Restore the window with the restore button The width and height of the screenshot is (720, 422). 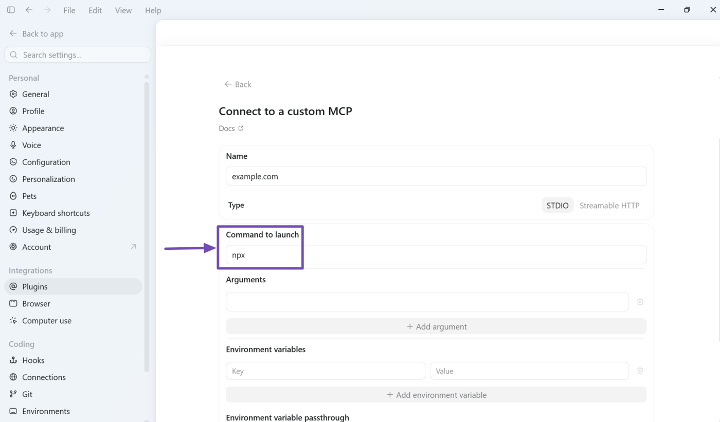pos(687,10)
